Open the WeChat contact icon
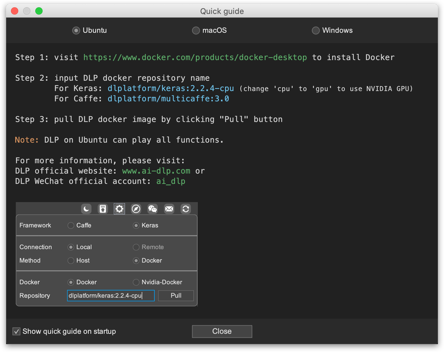444x352 pixels. 152,209
